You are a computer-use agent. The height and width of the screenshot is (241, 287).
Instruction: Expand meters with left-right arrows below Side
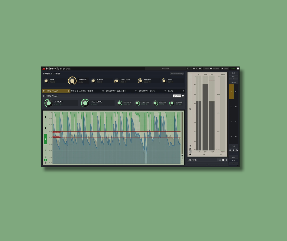click(204, 154)
